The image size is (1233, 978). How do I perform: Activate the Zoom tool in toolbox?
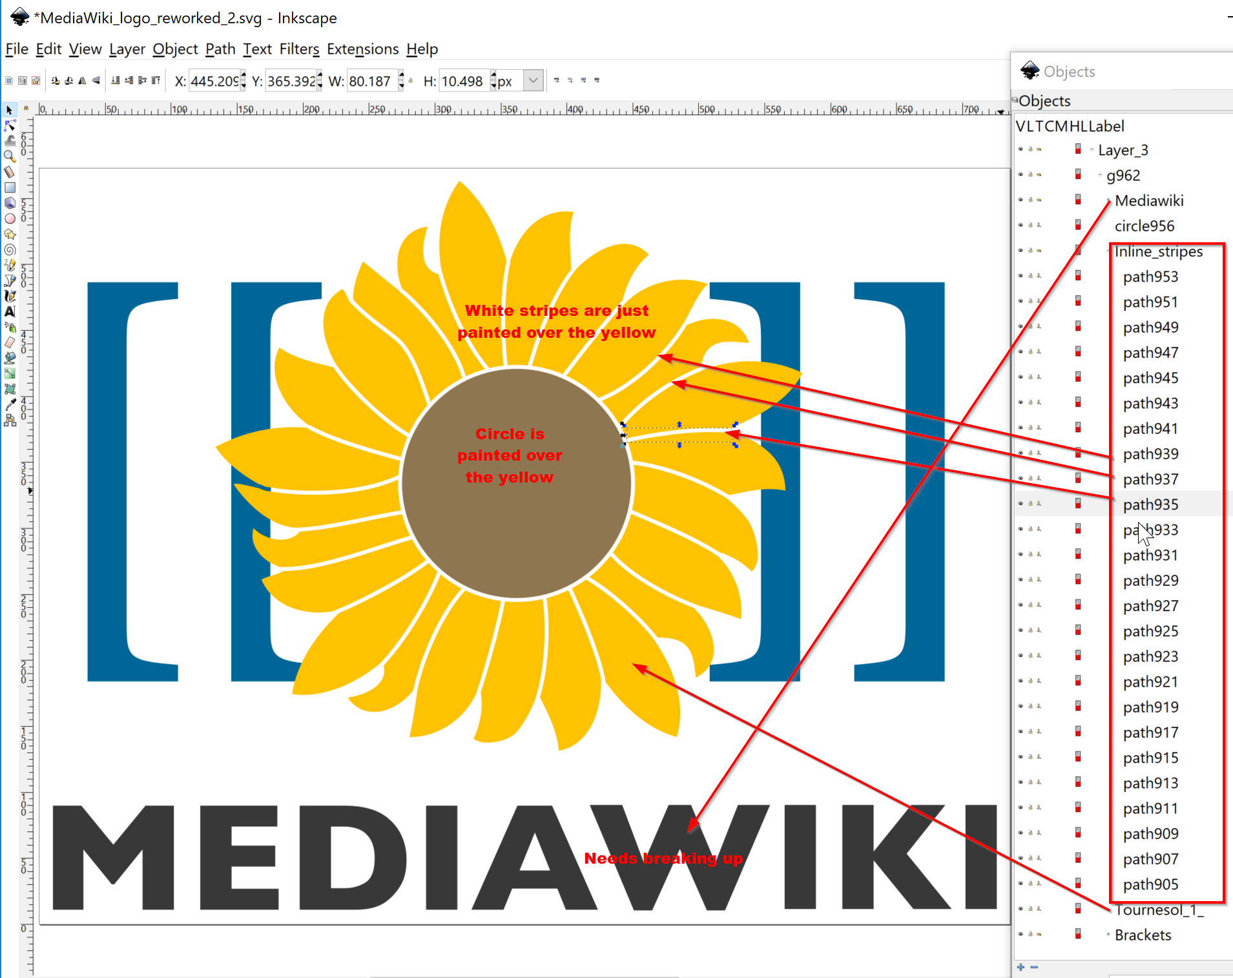pos(10,156)
